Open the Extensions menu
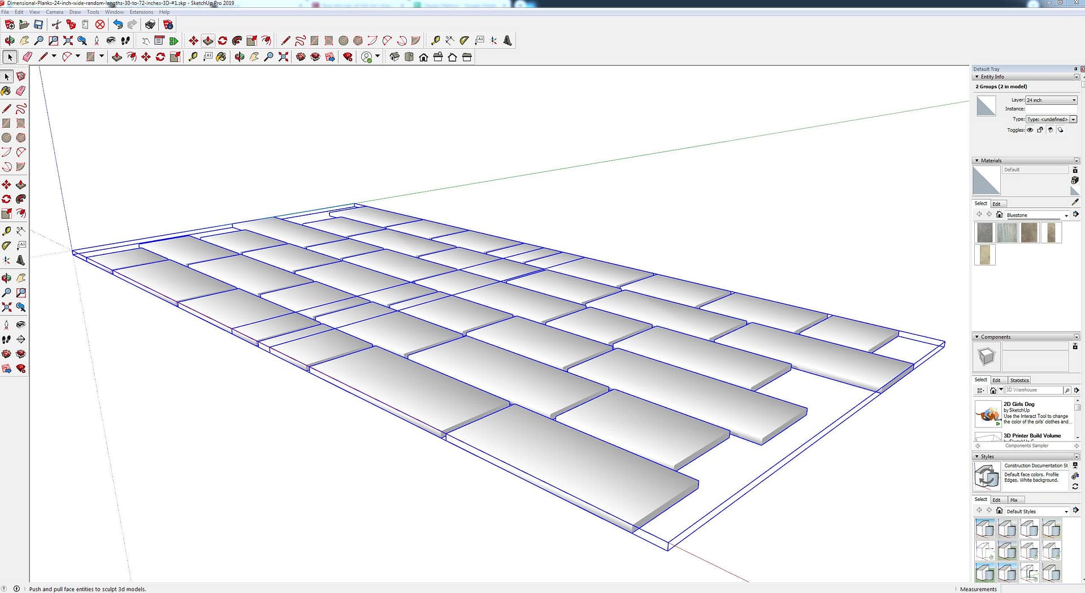Screen dimensions: 1085x593 pos(141,12)
